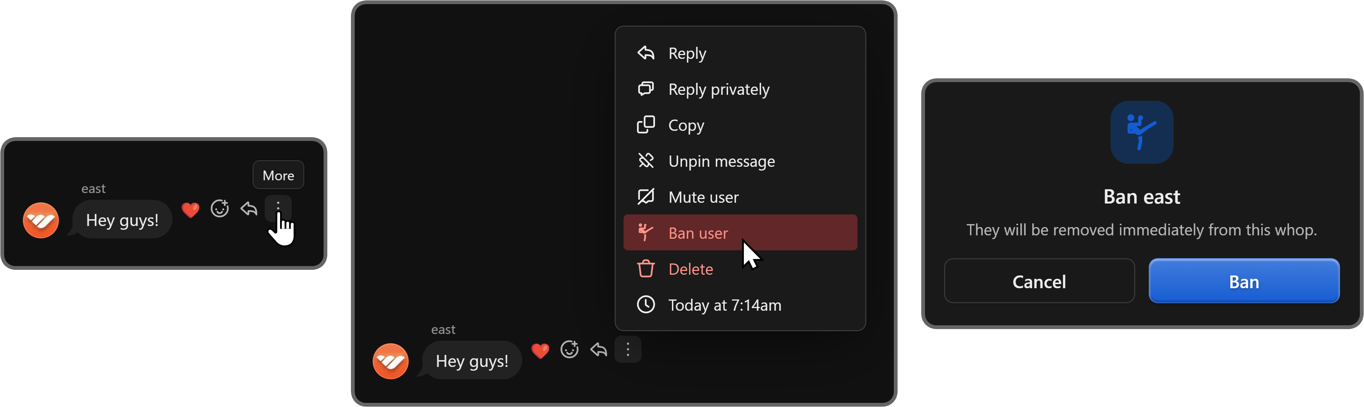Click the Copy icon next to Copy
The width and height of the screenshot is (1364, 407).
click(646, 125)
